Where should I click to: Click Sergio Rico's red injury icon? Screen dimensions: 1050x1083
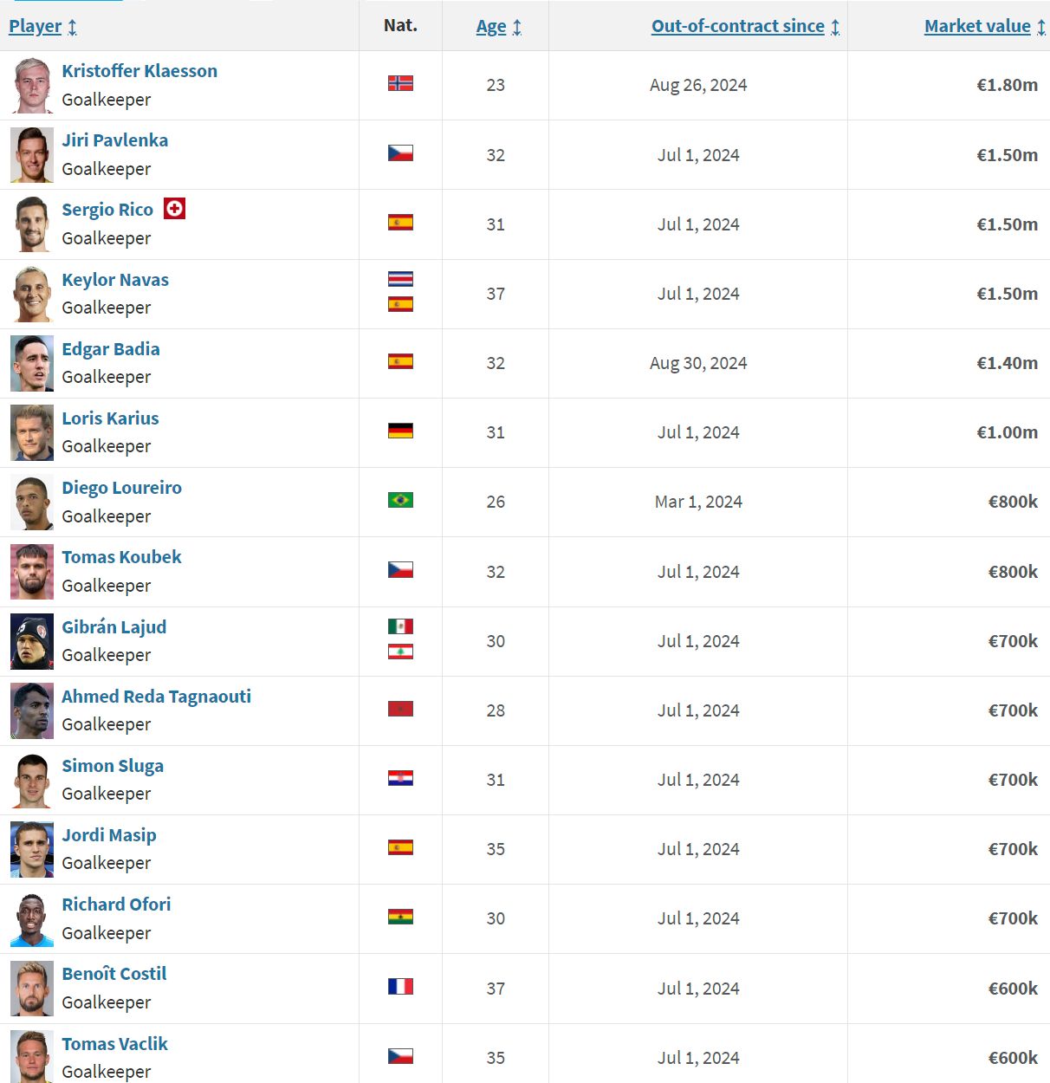[x=174, y=209]
